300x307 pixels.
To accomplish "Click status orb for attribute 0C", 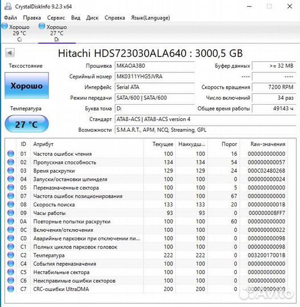I will [11, 230].
